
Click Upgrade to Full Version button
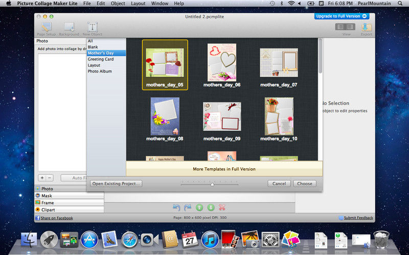(342, 16)
